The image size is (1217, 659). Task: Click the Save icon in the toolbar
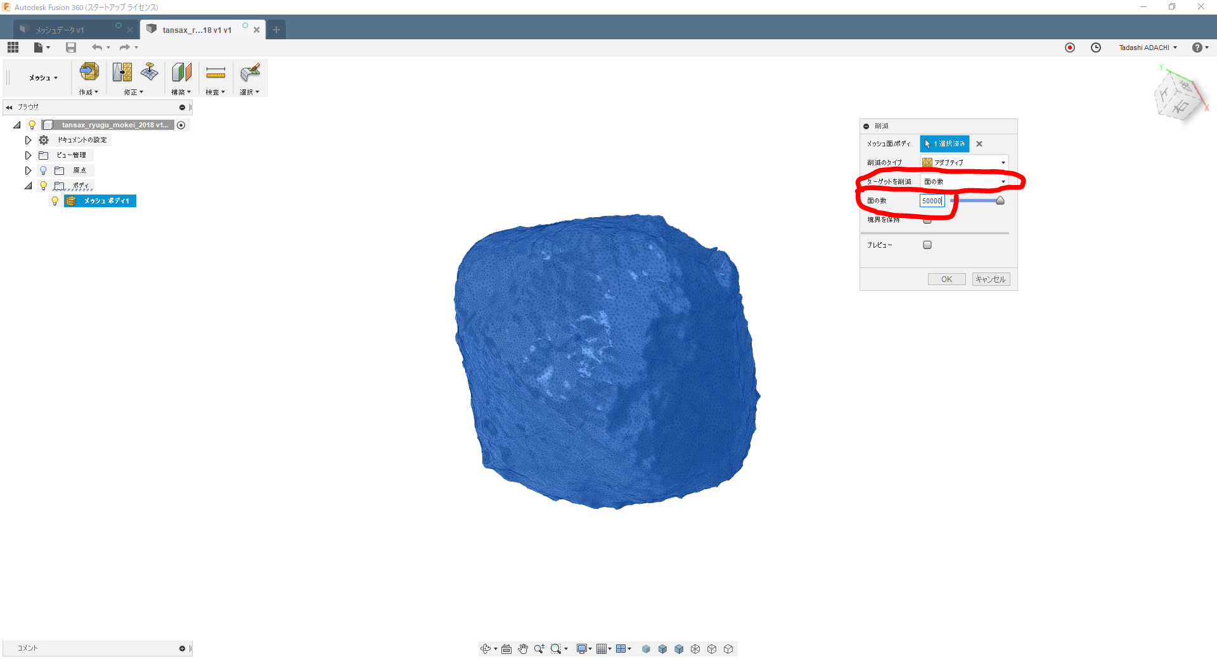(71, 48)
